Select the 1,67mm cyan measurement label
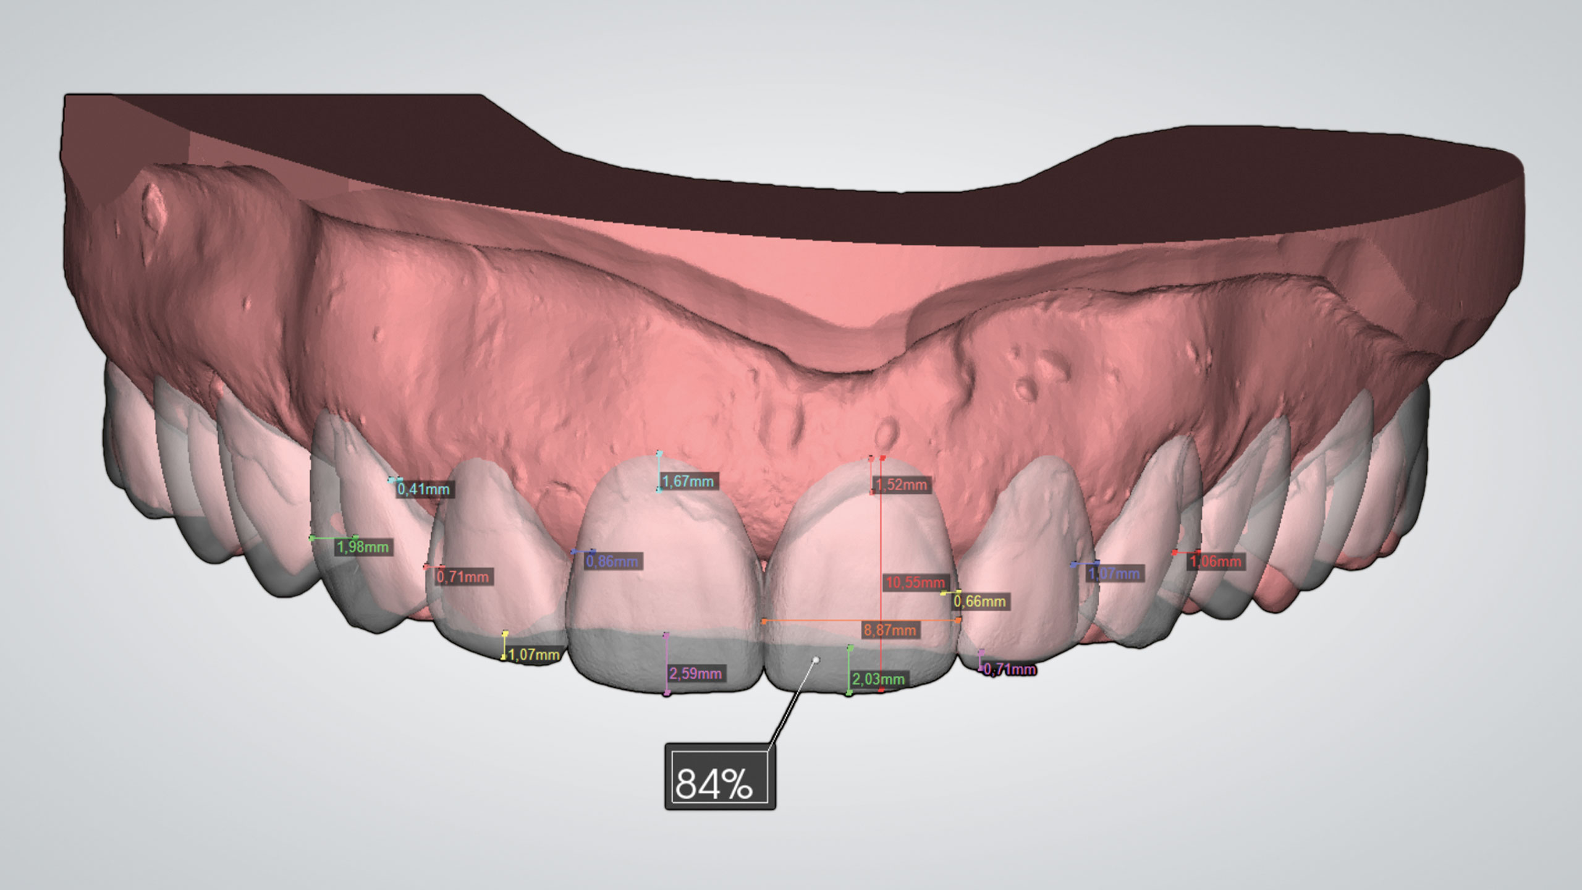The image size is (1582, 890). pos(688,481)
